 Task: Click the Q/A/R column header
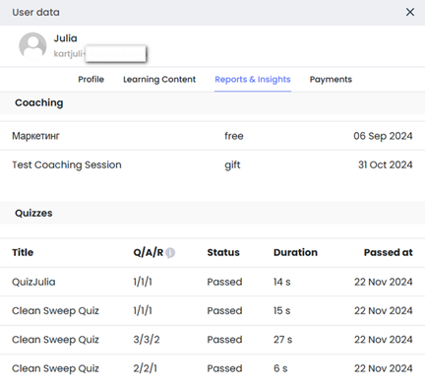click(x=149, y=252)
